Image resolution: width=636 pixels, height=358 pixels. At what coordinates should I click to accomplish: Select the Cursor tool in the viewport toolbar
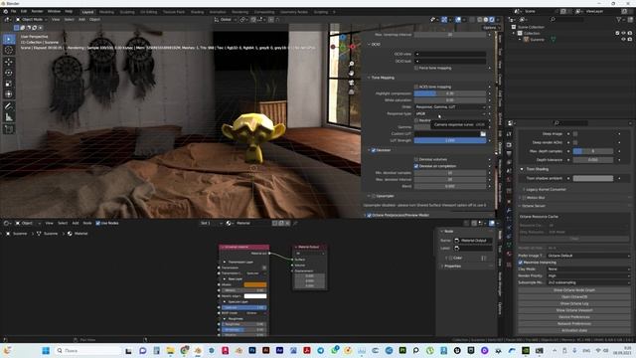(x=9, y=51)
